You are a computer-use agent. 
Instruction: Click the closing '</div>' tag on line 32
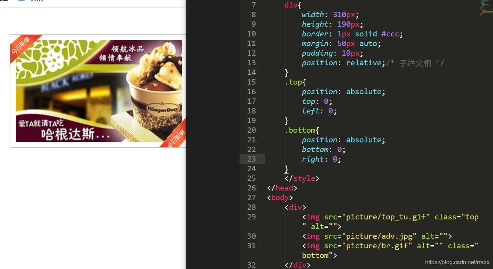click(x=297, y=265)
